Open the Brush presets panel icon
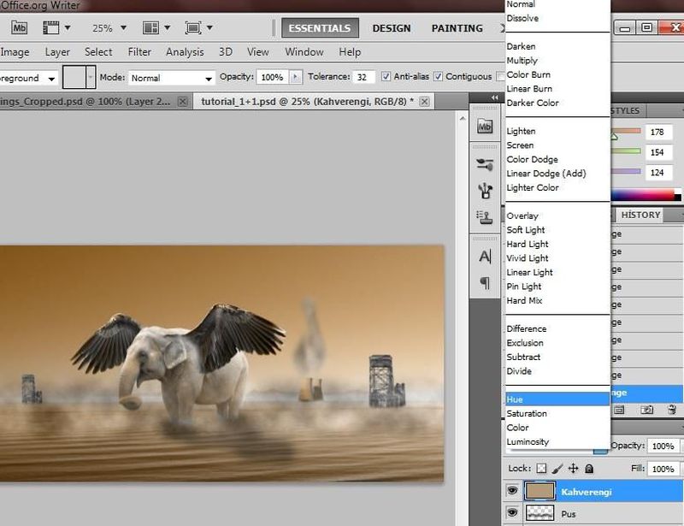The width and height of the screenshot is (684, 526). (485, 164)
